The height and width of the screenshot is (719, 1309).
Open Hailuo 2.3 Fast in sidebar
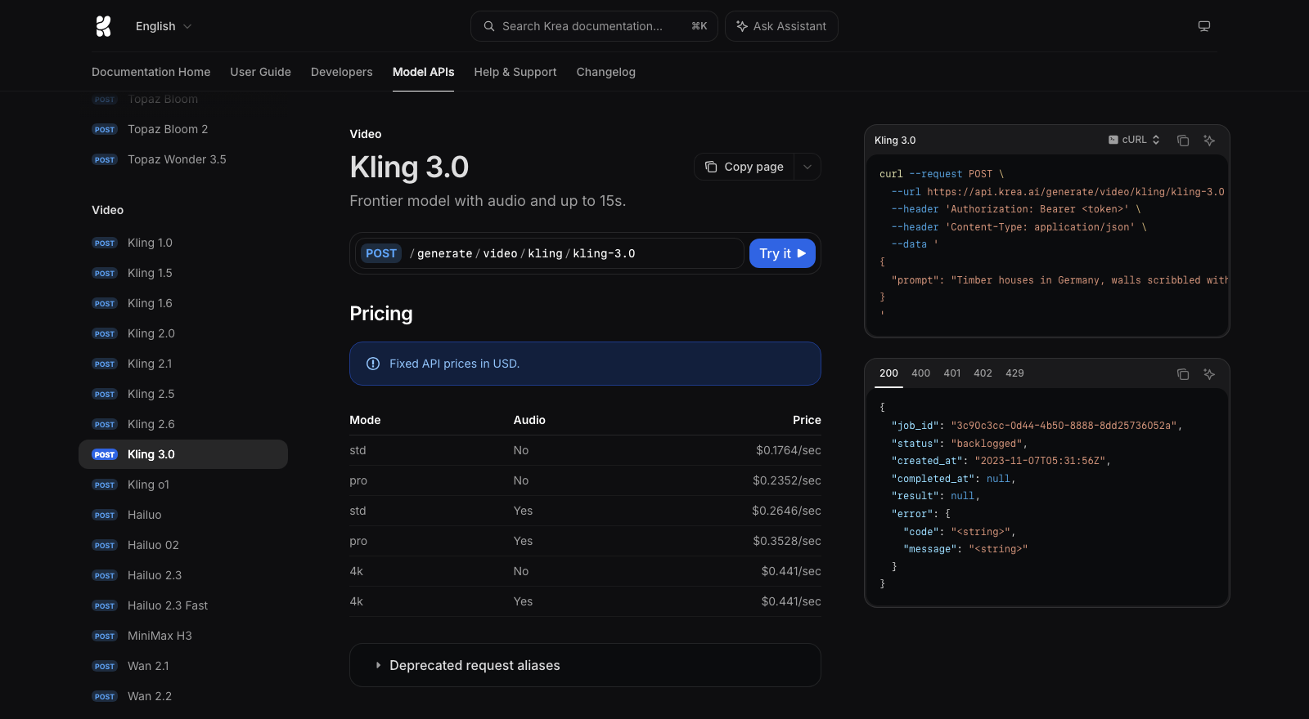point(183,605)
